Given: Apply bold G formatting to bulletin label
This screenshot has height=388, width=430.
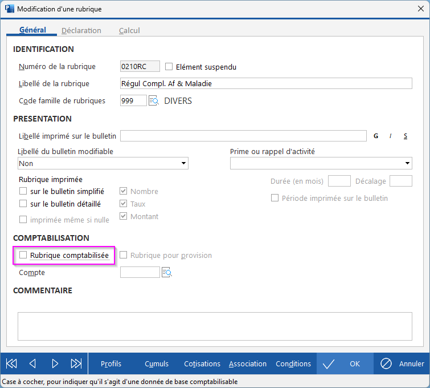Looking at the screenshot, I should pos(376,136).
